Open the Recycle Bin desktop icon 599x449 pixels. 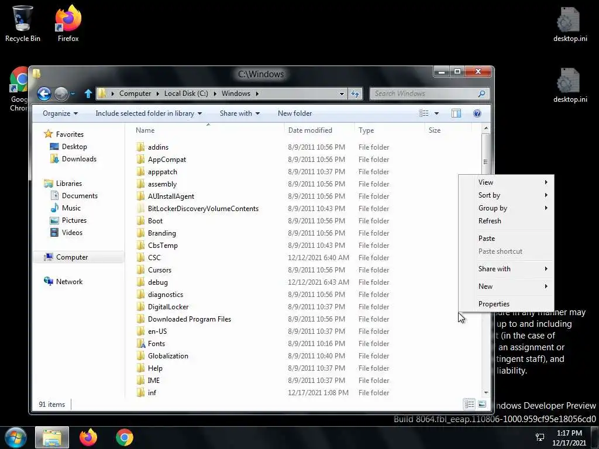(23, 23)
